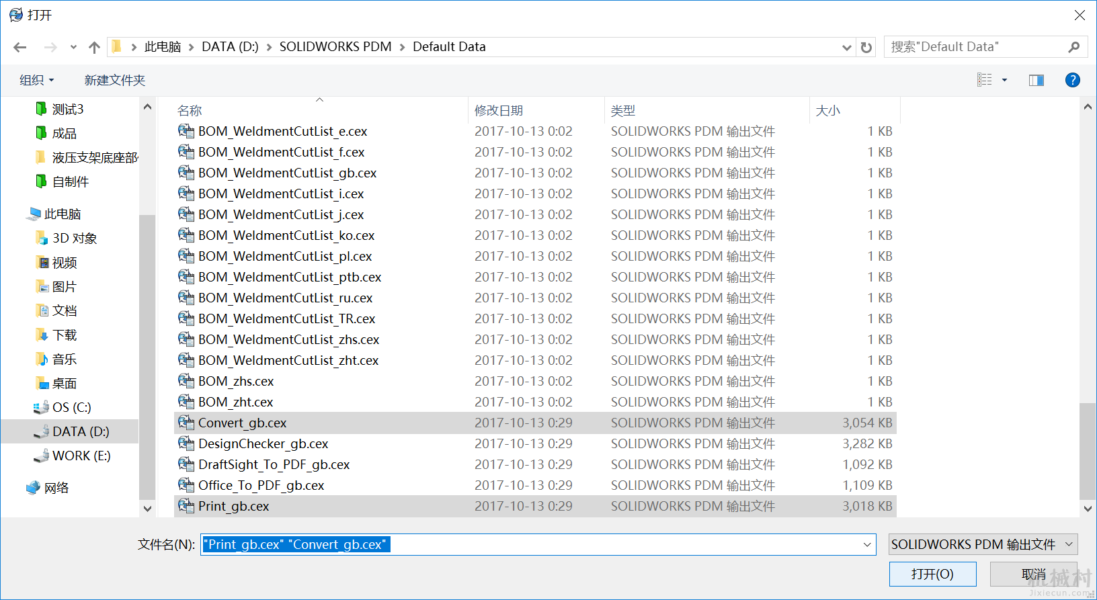Open the help question mark icon
1097x600 pixels.
coord(1073,80)
